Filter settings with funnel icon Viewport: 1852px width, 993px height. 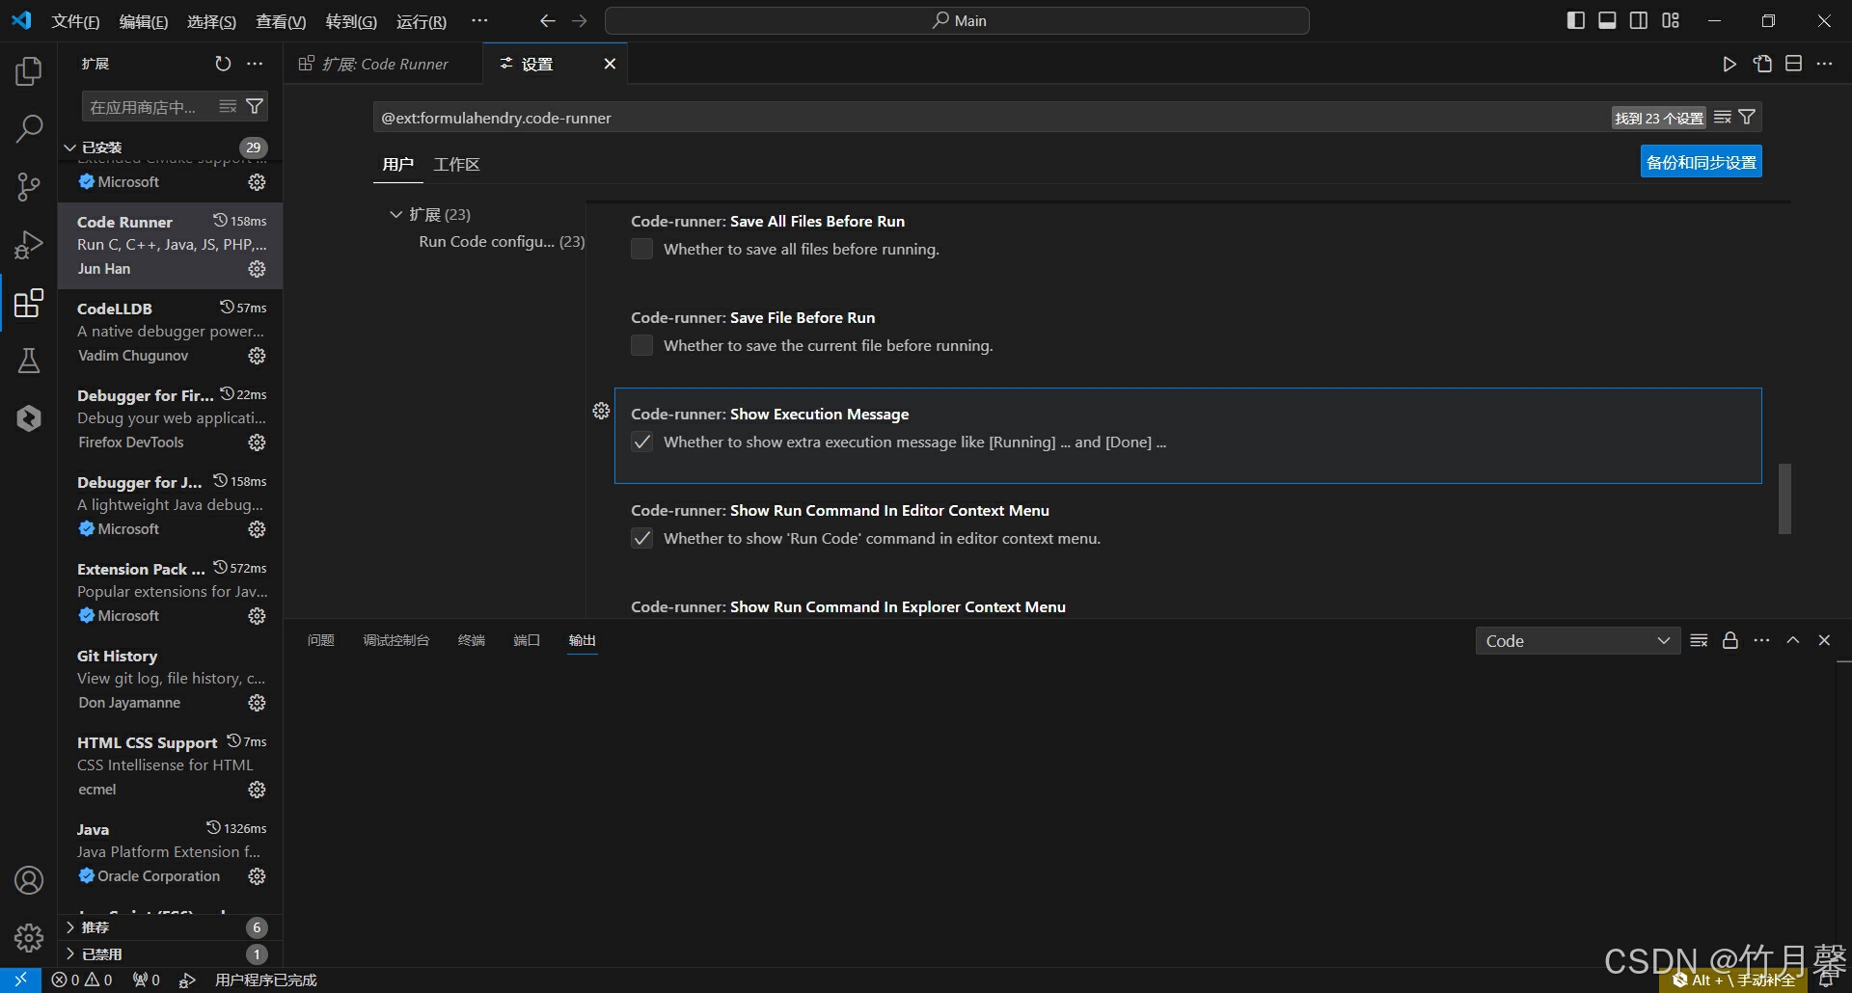coord(1747,118)
